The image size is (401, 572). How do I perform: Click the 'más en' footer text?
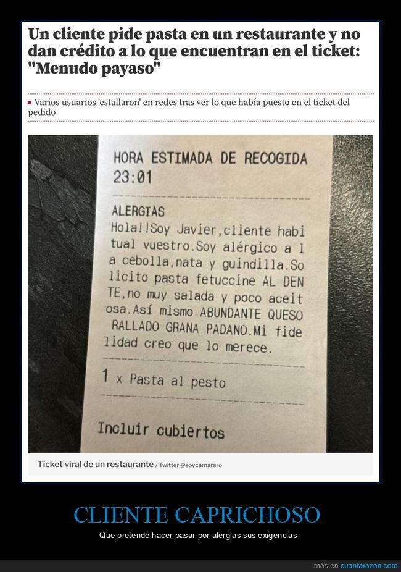pos(326,566)
